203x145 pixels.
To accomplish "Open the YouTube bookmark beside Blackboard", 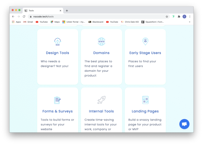I will [112, 22].
